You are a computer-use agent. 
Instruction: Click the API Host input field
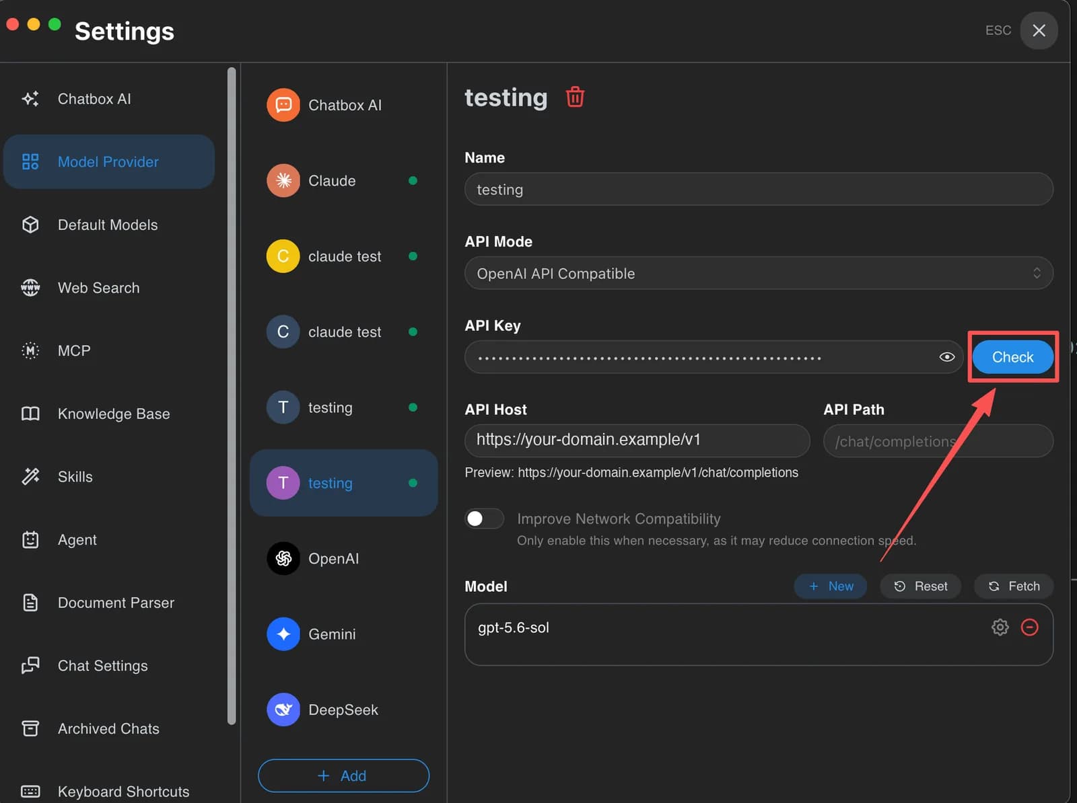click(637, 441)
